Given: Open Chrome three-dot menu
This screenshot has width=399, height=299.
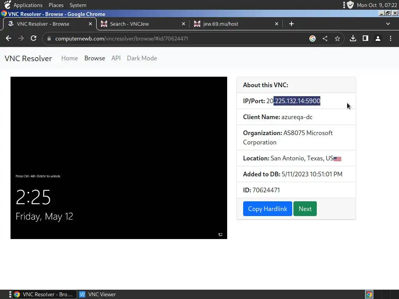Looking at the screenshot, I should pyautogui.click(x=390, y=39).
